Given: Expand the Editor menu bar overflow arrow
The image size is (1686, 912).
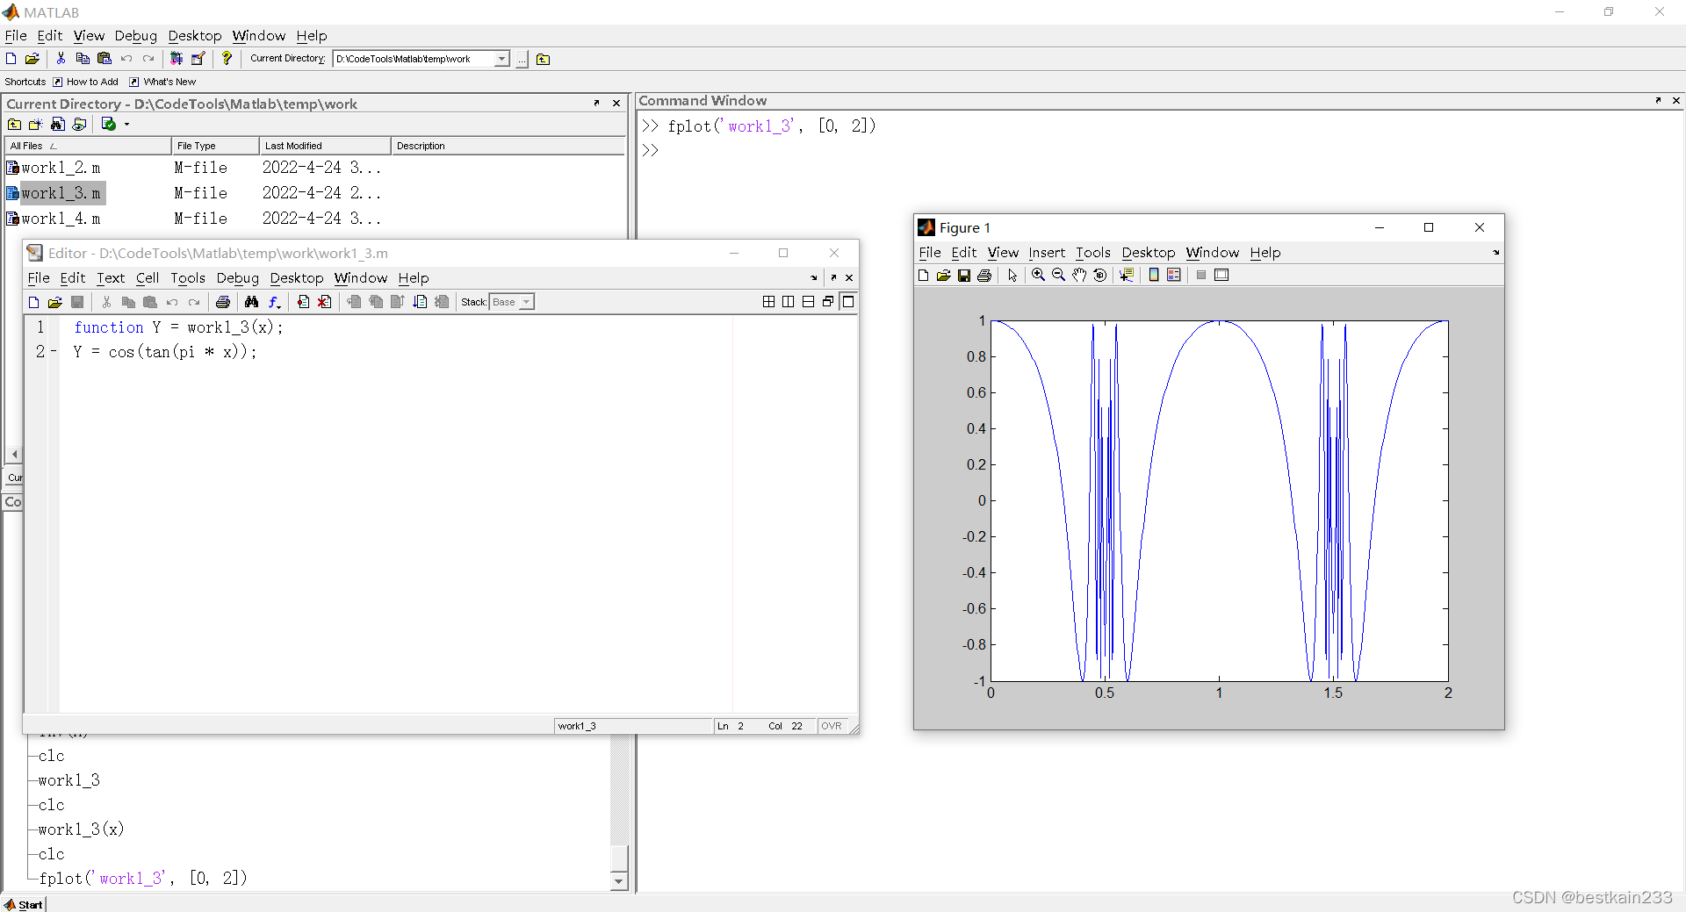Looking at the screenshot, I should [814, 277].
